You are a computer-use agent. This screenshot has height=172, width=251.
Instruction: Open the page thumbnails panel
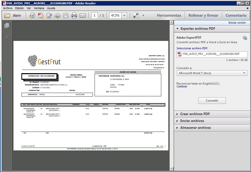pos(7,26)
